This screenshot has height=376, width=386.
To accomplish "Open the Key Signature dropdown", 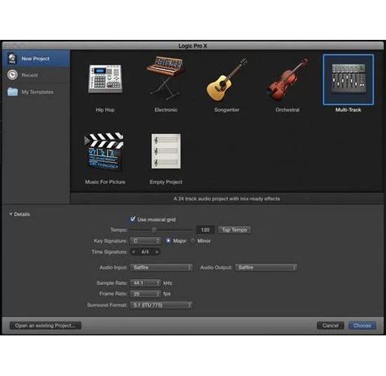I will point(145,241).
